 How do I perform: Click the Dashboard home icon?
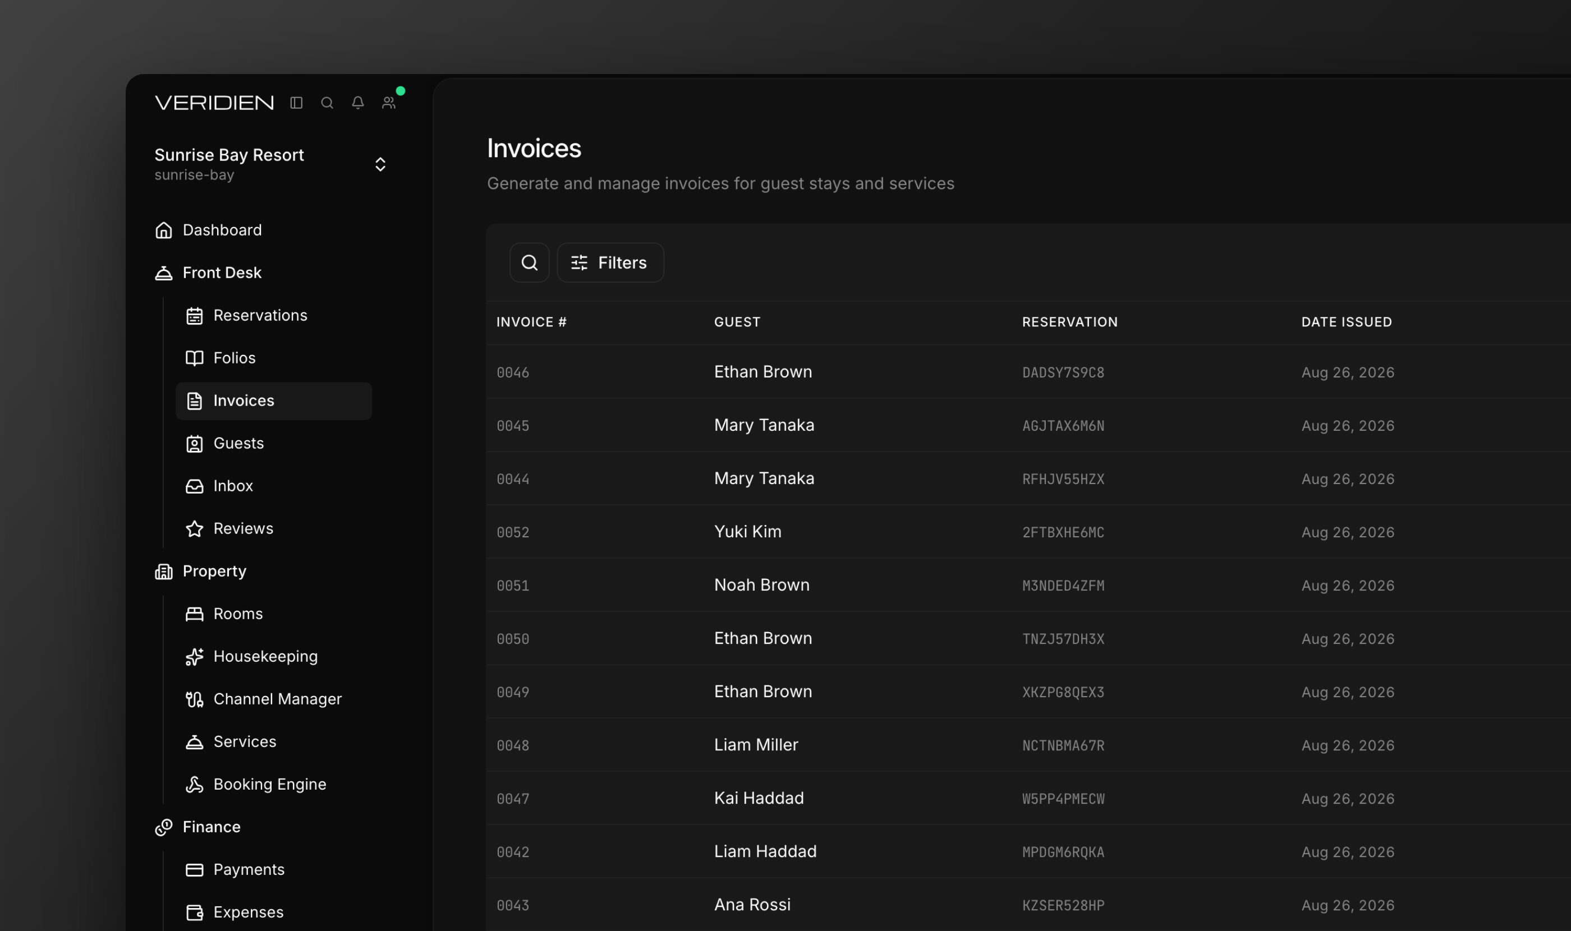click(164, 231)
